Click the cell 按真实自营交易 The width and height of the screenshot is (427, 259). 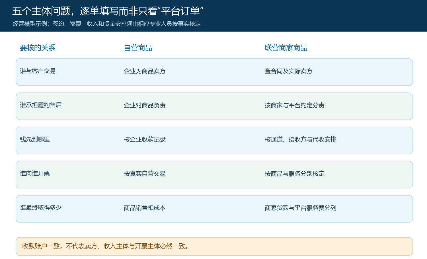point(145,174)
